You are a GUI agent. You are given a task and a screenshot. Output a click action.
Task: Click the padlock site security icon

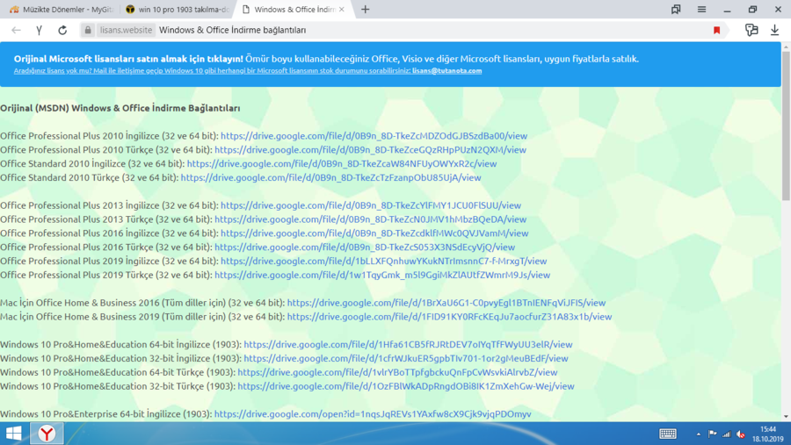pos(88,30)
